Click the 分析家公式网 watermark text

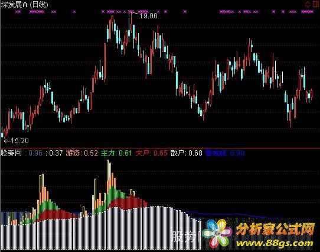point(276,229)
